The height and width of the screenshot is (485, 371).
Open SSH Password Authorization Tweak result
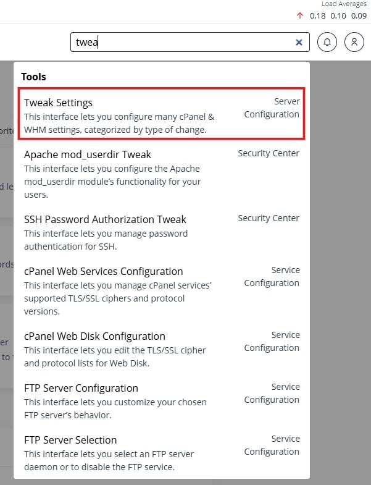pyautogui.click(x=161, y=232)
